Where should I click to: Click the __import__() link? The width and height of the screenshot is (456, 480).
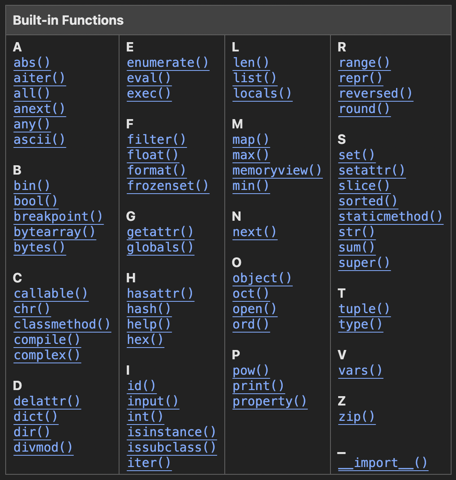[383, 463]
